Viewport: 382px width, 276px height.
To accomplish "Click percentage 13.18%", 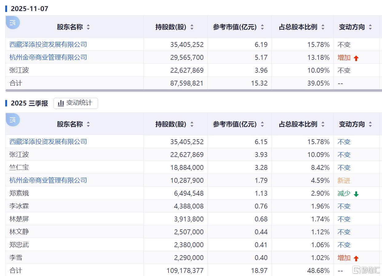I will (x=319, y=57).
